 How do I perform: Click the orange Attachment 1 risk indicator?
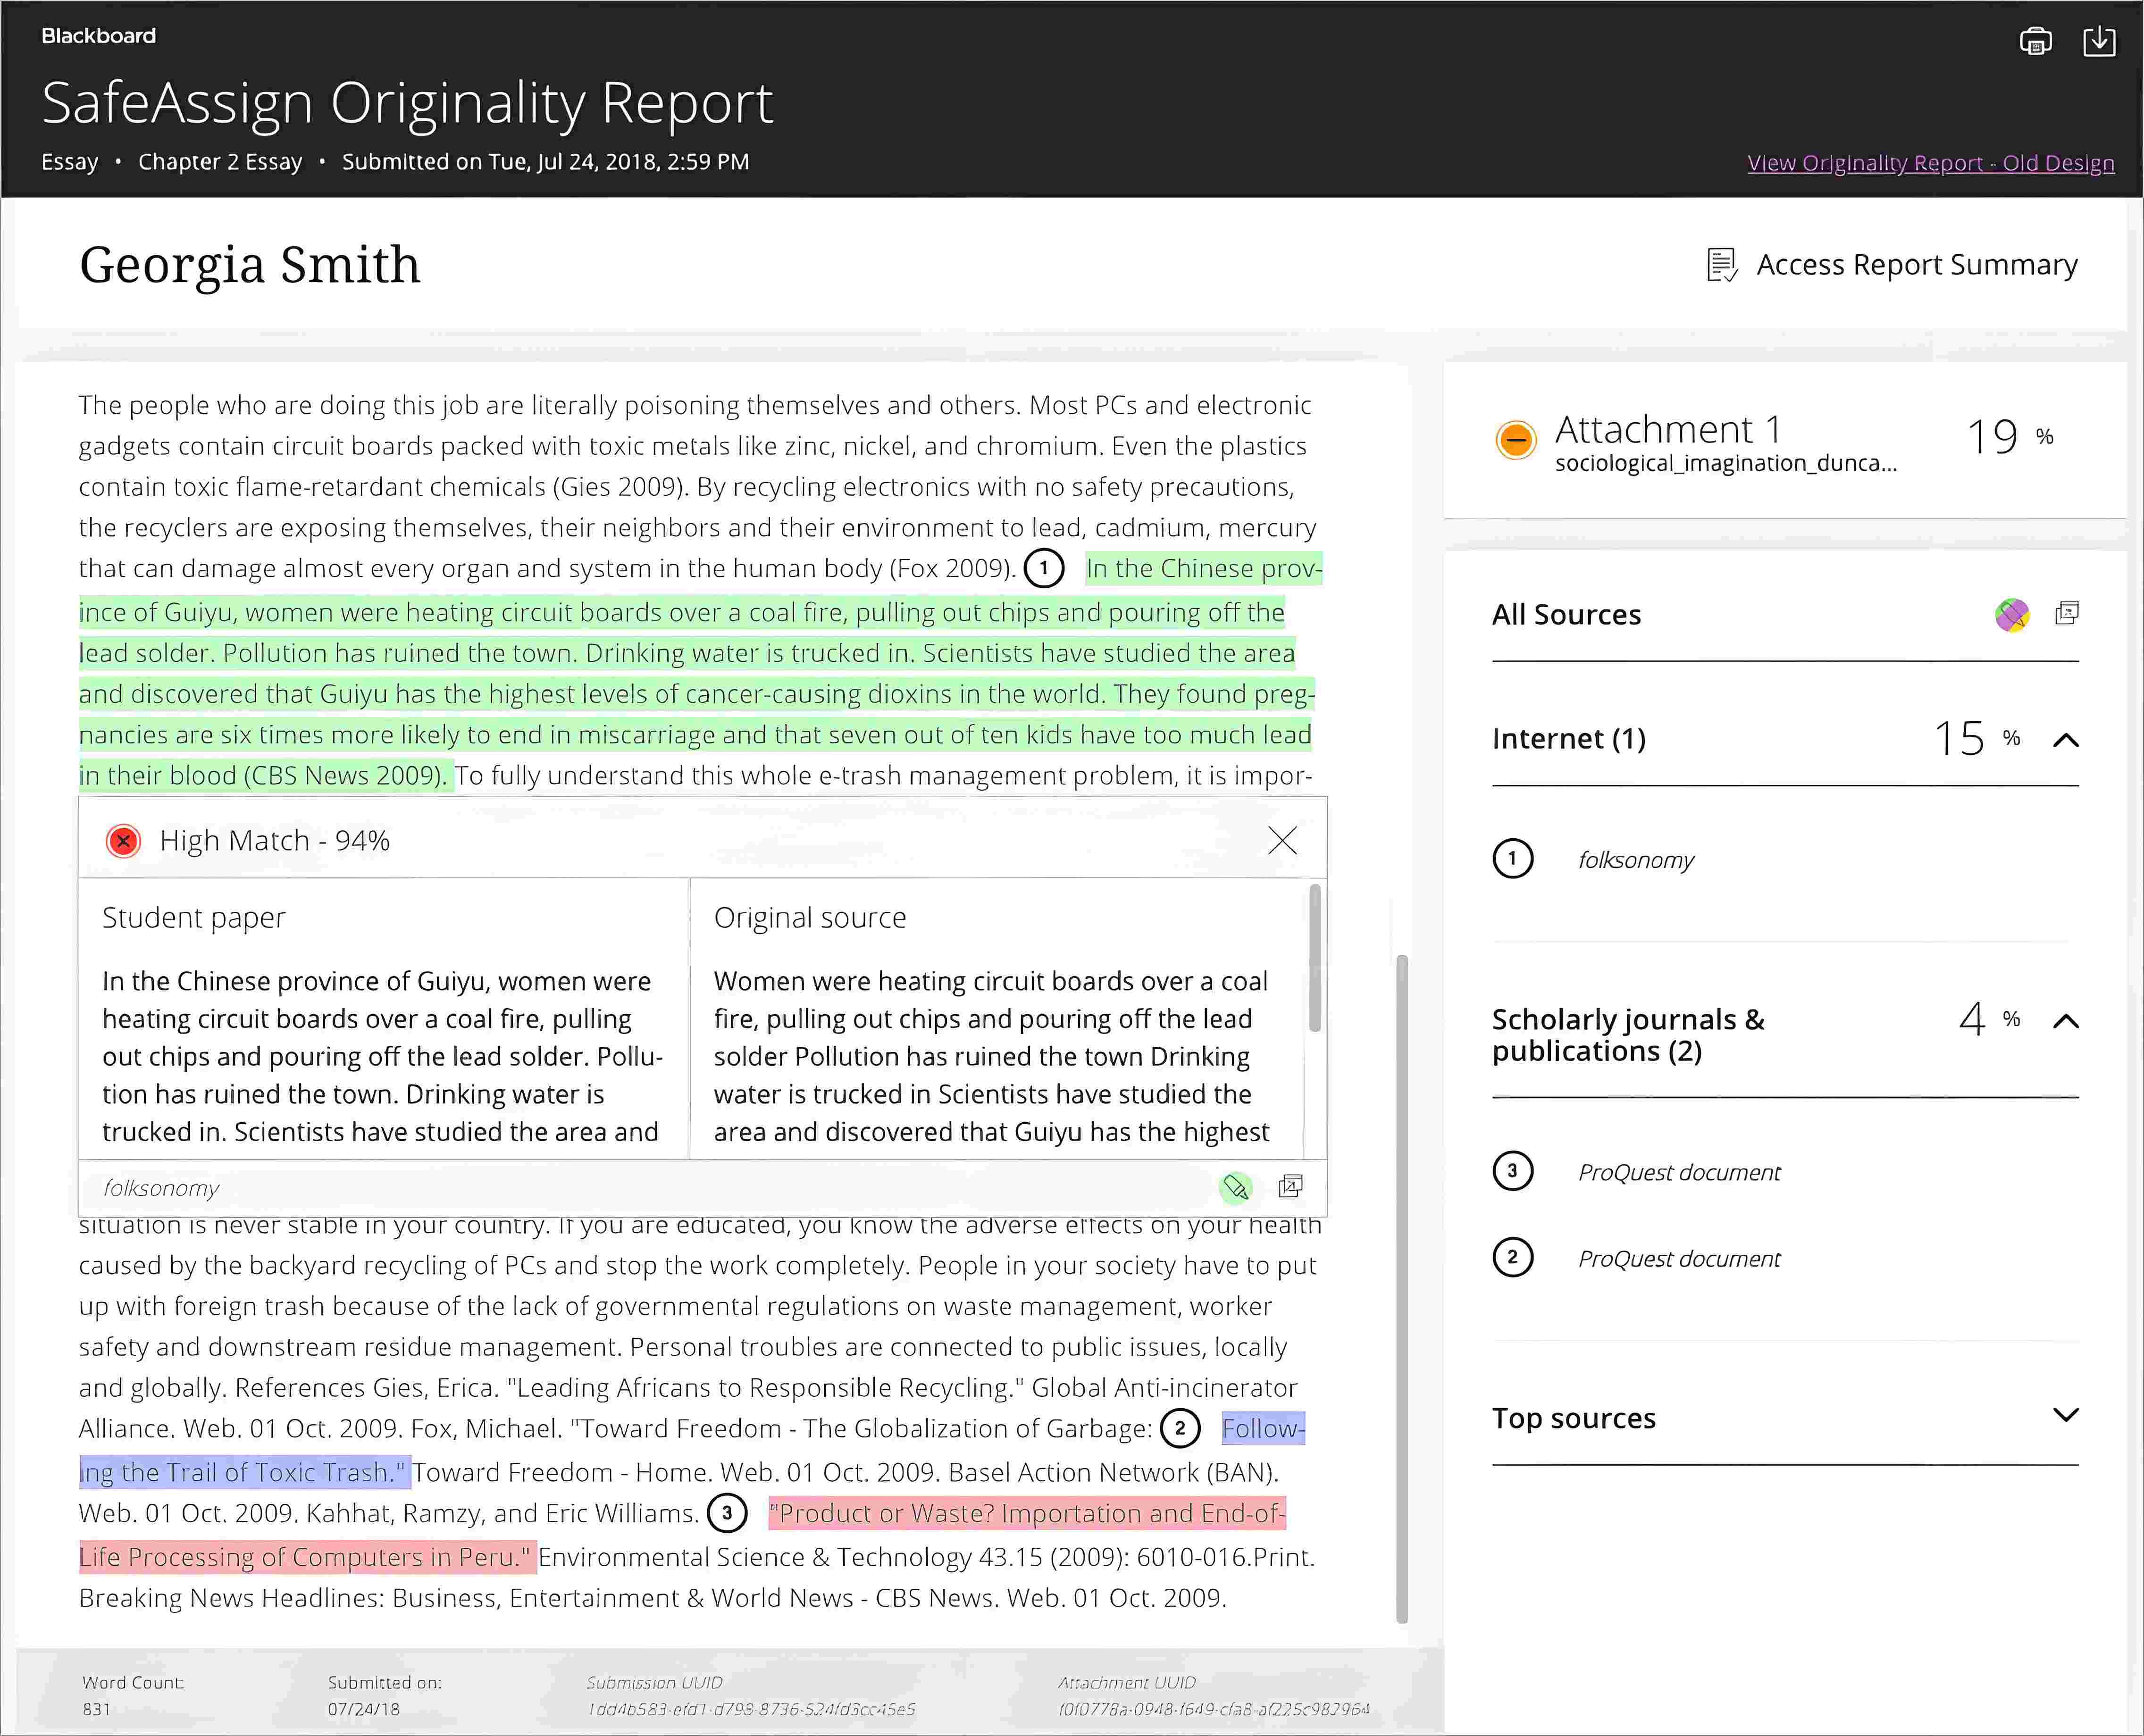pos(1515,439)
